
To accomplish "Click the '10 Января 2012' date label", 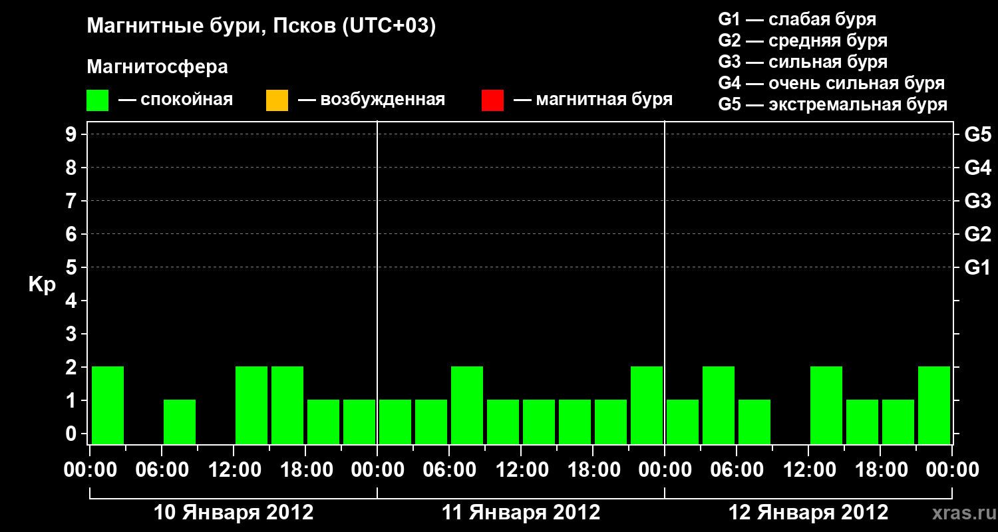I will (x=234, y=513).
